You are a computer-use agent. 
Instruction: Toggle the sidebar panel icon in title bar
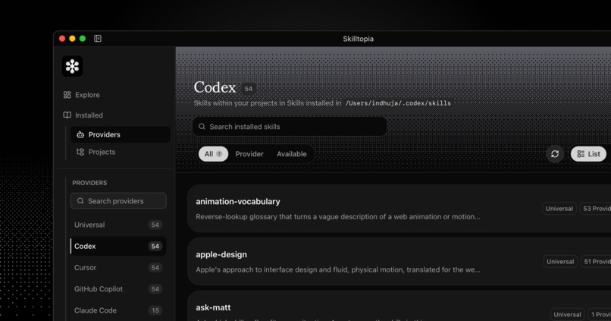pyautogui.click(x=98, y=38)
